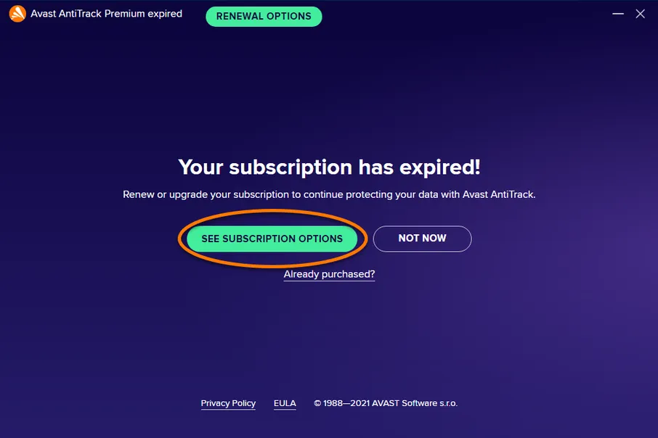Read the end user license agreement link
Image resolution: width=658 pixels, height=438 pixels.
click(x=285, y=403)
